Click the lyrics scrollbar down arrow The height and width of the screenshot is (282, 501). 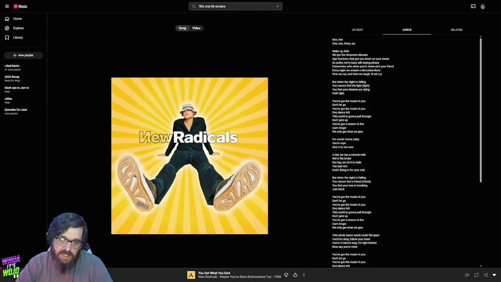pos(481,266)
